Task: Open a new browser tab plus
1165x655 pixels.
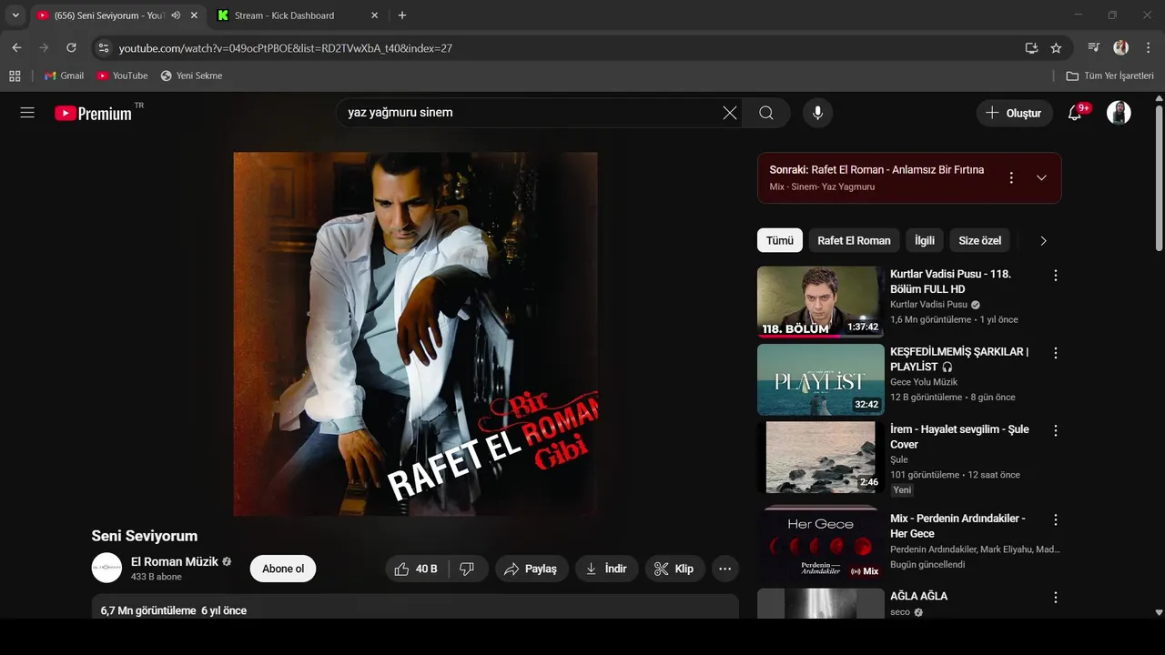Action: tap(402, 15)
